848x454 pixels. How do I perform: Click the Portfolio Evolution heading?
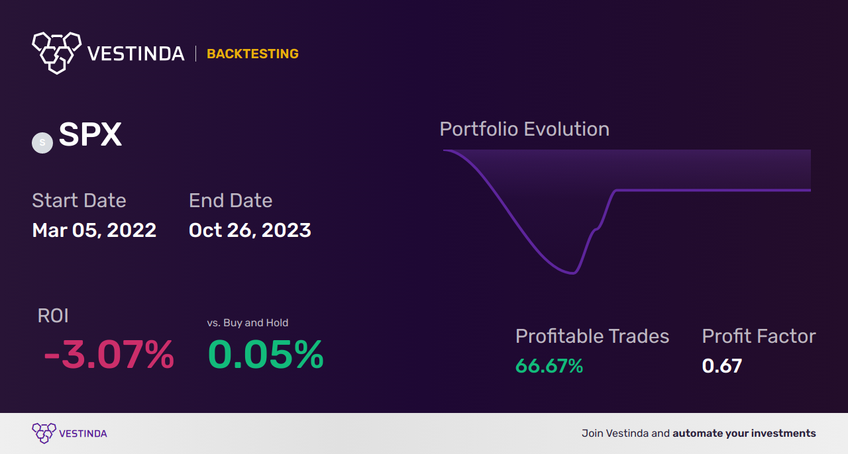[525, 129]
